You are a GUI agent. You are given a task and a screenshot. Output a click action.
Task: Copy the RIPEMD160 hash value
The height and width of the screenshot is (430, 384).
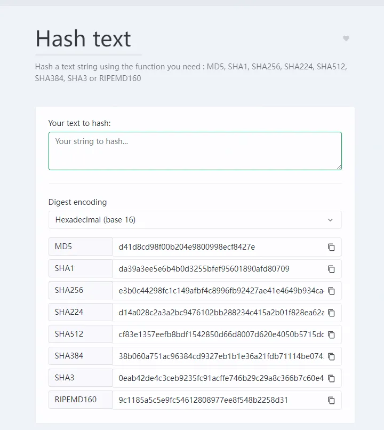331,400
